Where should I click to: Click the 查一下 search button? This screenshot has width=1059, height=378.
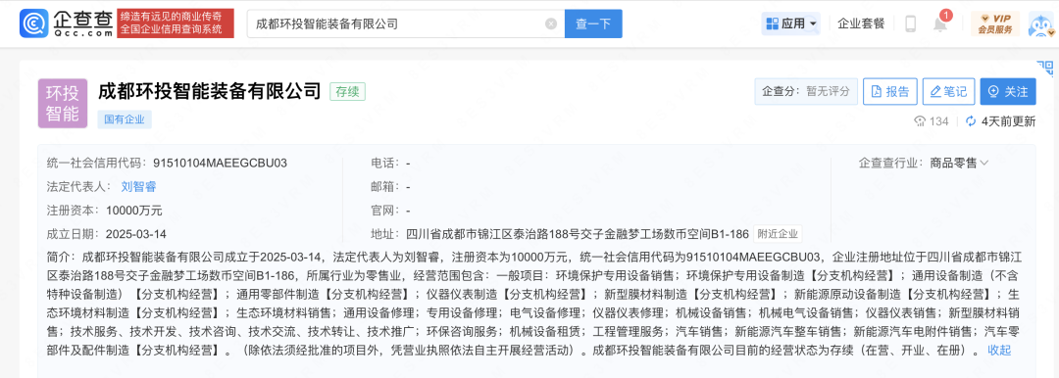point(593,24)
